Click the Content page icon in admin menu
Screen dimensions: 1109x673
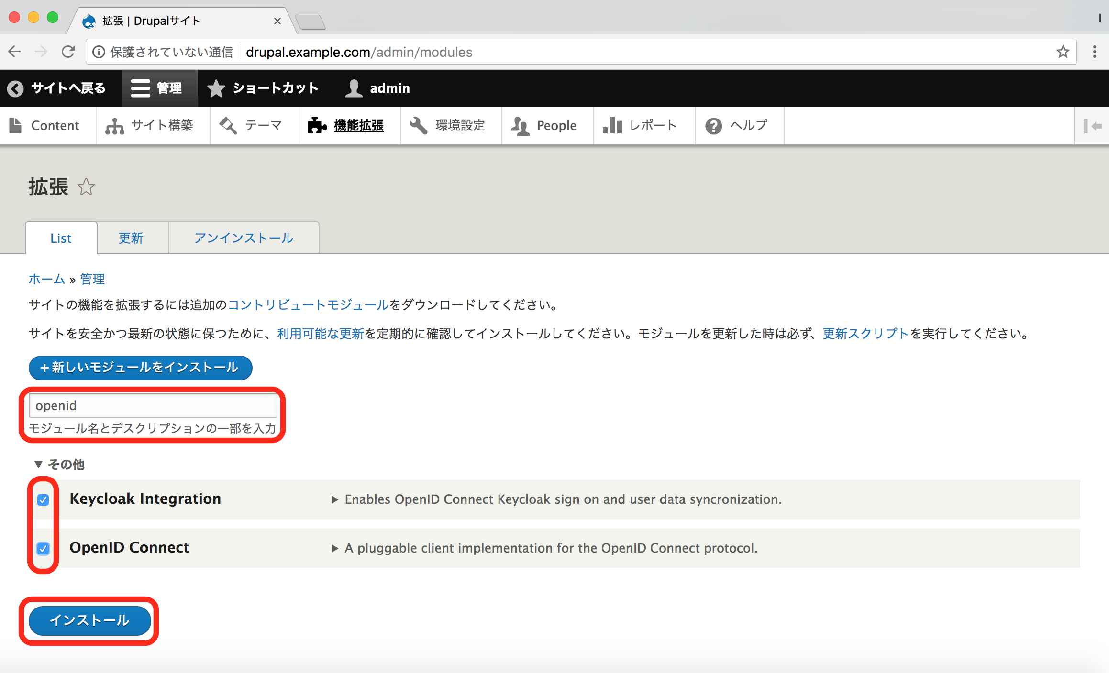(15, 126)
